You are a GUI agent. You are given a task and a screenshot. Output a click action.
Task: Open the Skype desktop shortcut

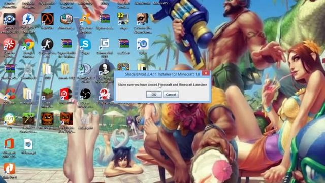(x=85, y=44)
